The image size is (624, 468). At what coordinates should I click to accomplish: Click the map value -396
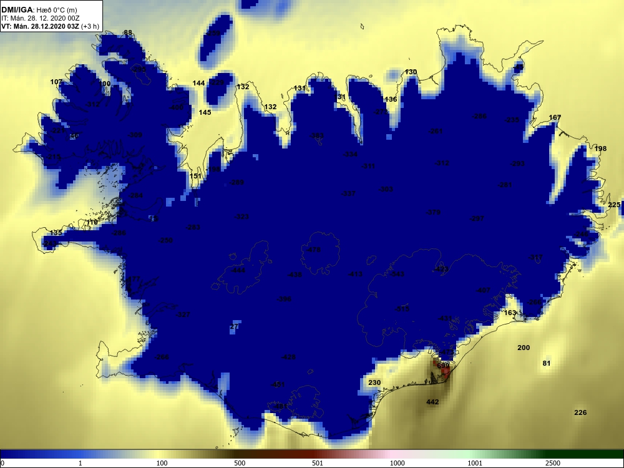(284, 299)
